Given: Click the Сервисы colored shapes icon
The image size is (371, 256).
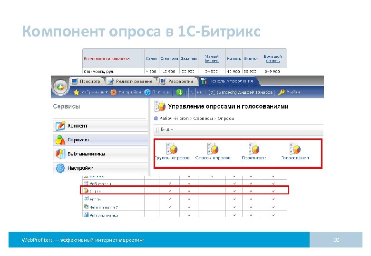Looking at the screenshot, I should pyautogui.click(x=60, y=140).
